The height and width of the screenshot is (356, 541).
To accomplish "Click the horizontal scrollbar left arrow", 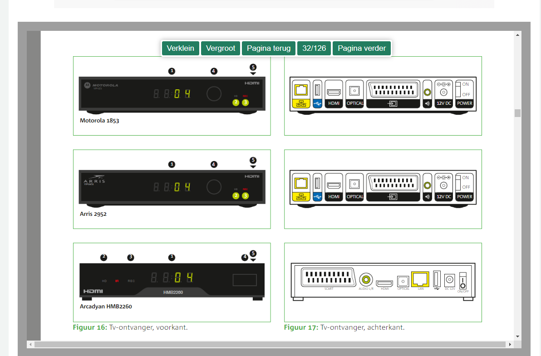I will click(x=30, y=344).
